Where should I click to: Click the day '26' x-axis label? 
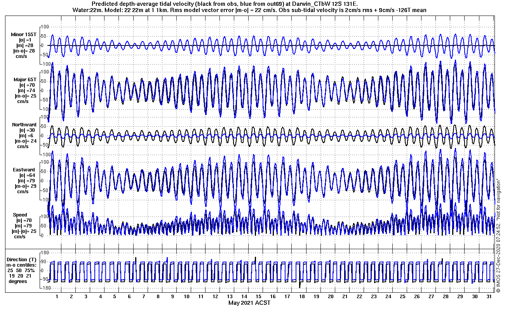417,297
